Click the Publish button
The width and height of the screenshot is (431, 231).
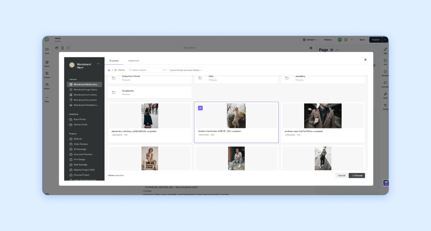click(375, 40)
